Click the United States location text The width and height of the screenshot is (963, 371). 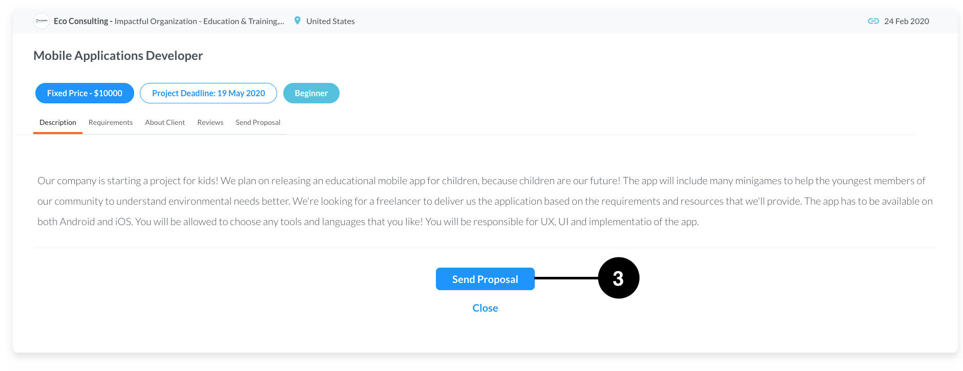click(330, 21)
